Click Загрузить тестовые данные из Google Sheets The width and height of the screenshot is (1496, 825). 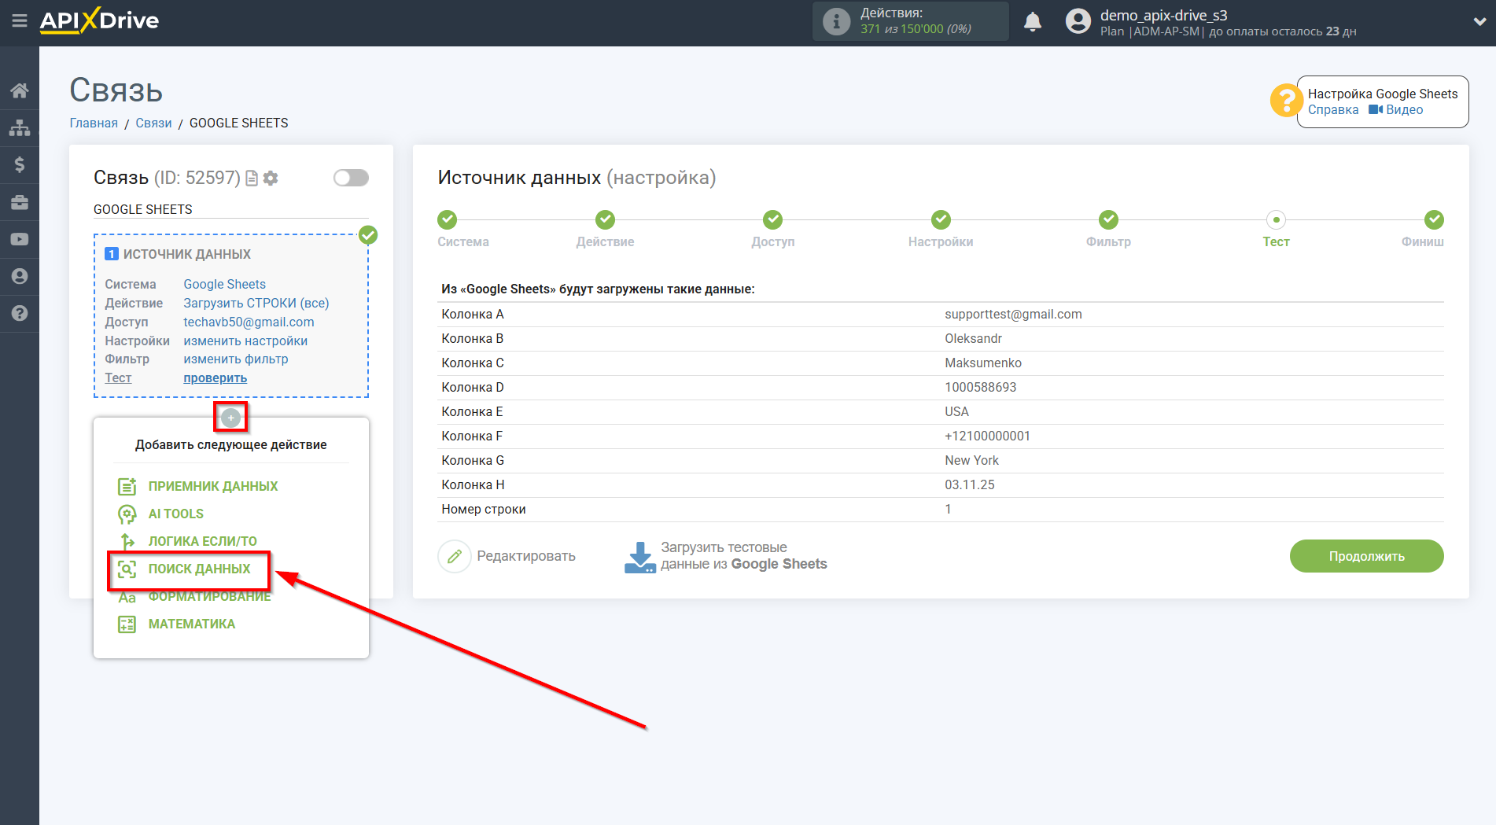[726, 556]
